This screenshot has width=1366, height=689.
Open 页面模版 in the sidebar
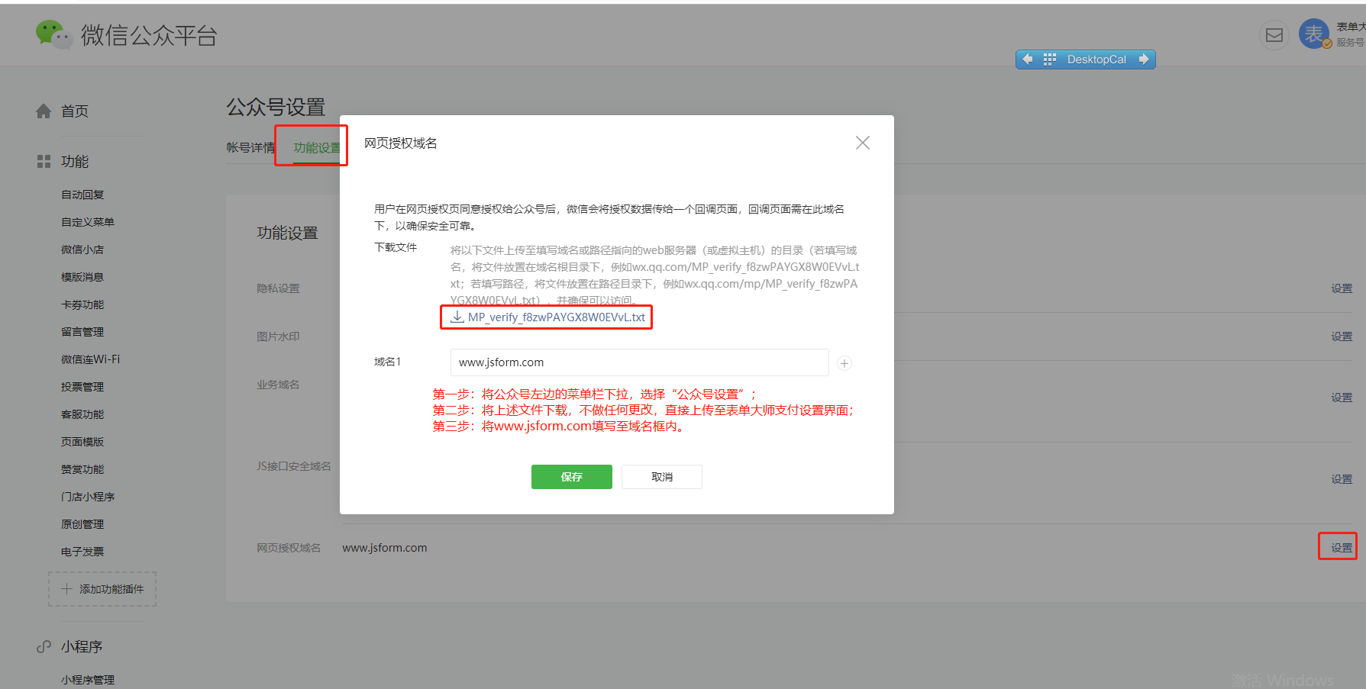tap(82, 442)
